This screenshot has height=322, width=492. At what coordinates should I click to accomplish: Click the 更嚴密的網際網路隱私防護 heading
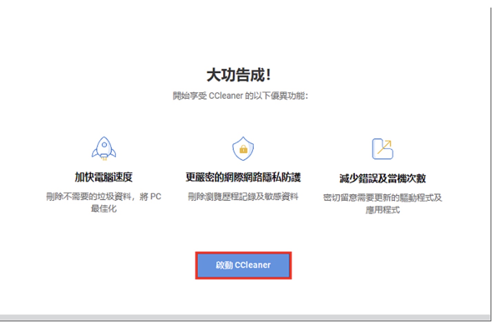click(243, 177)
